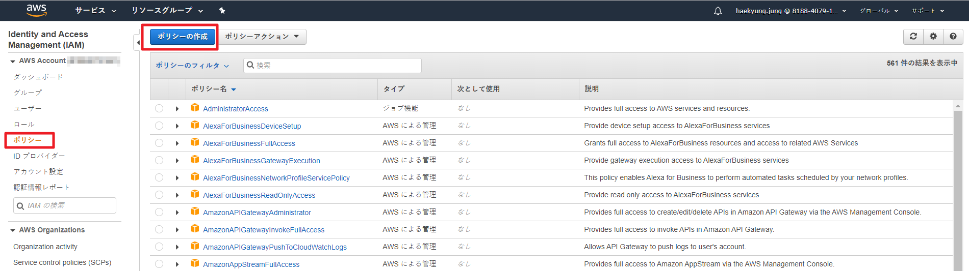
Task: Click the pin shortcut icon in navbar
Action: click(x=222, y=11)
